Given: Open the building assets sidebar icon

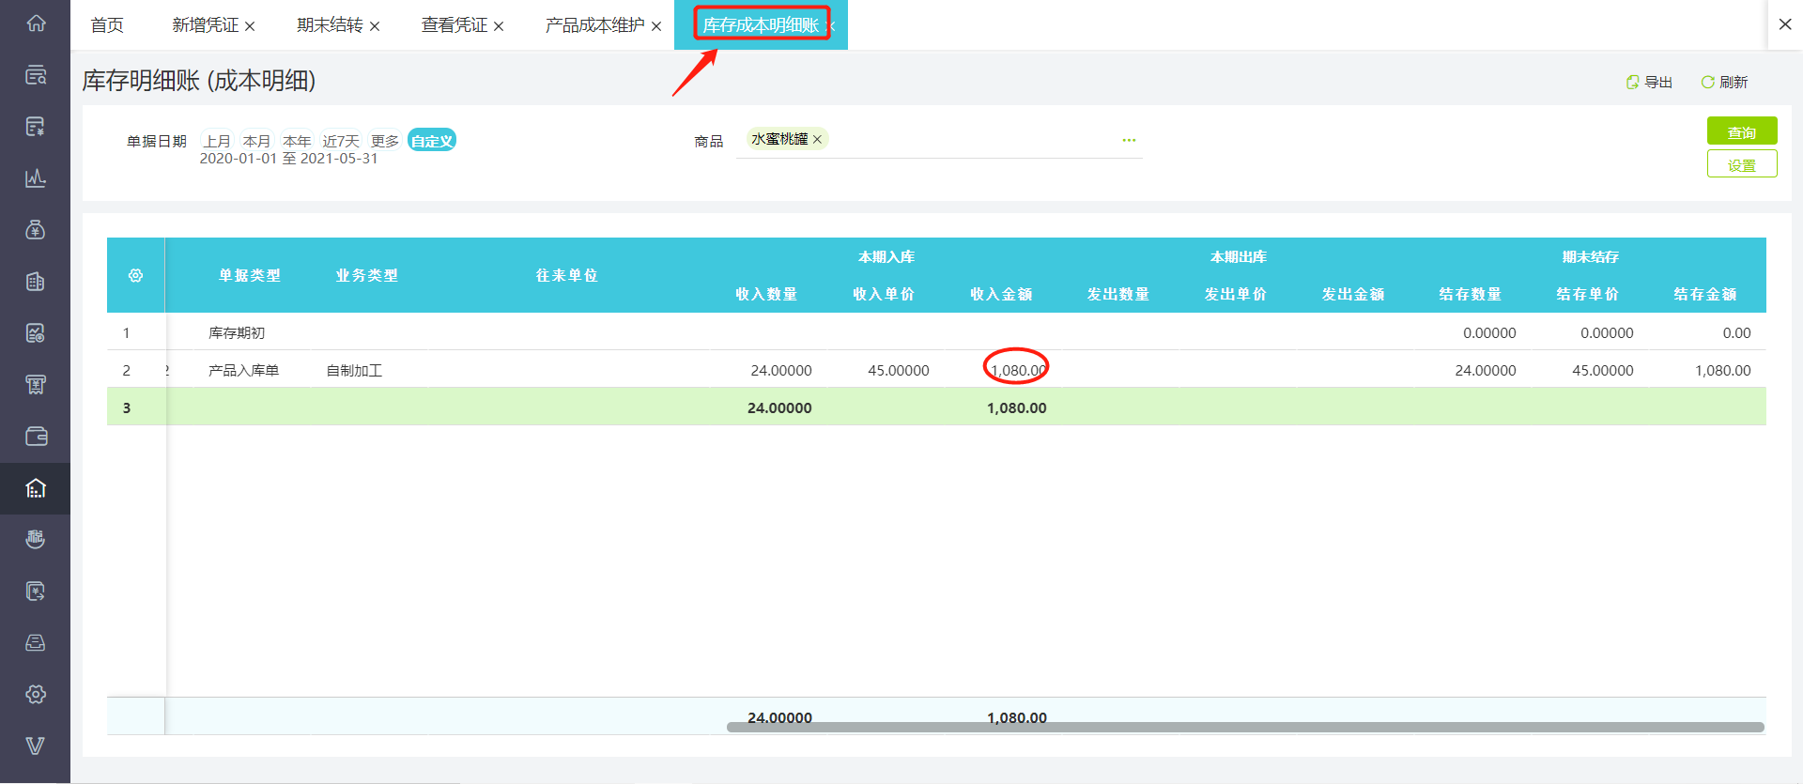Looking at the screenshot, I should (36, 282).
